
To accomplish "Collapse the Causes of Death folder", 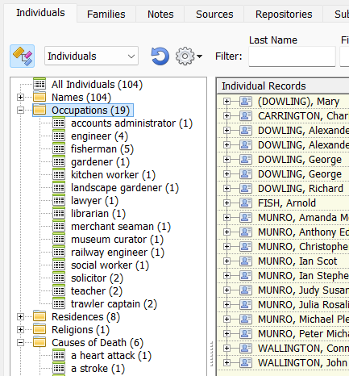I will (x=20, y=342).
